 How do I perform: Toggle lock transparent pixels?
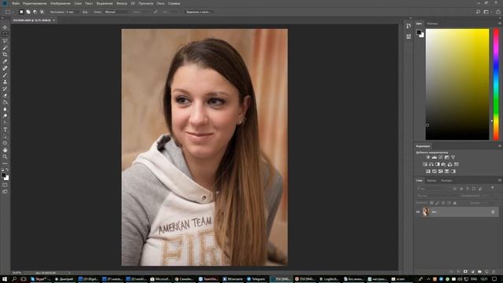(x=431, y=203)
